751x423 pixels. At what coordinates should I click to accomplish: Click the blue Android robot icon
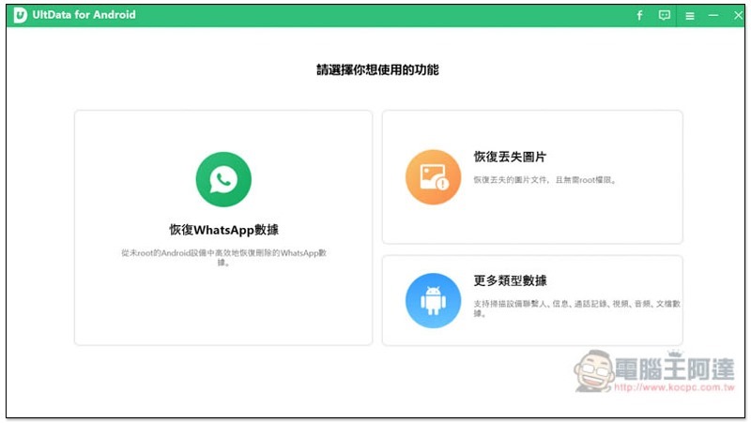point(433,300)
